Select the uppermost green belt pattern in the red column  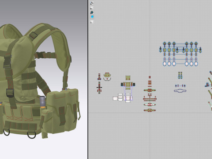150,90
